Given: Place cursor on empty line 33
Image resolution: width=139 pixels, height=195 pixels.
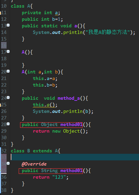Looking at the screenshot, I should [74, 157].
